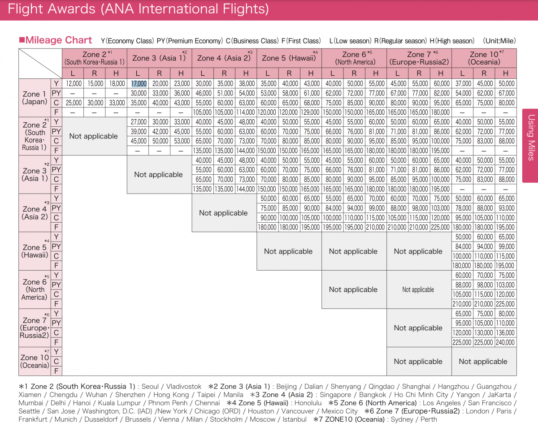Select the Zone 5 (Hawaii) row label
This screenshot has width=538, height=427.
click(x=35, y=251)
